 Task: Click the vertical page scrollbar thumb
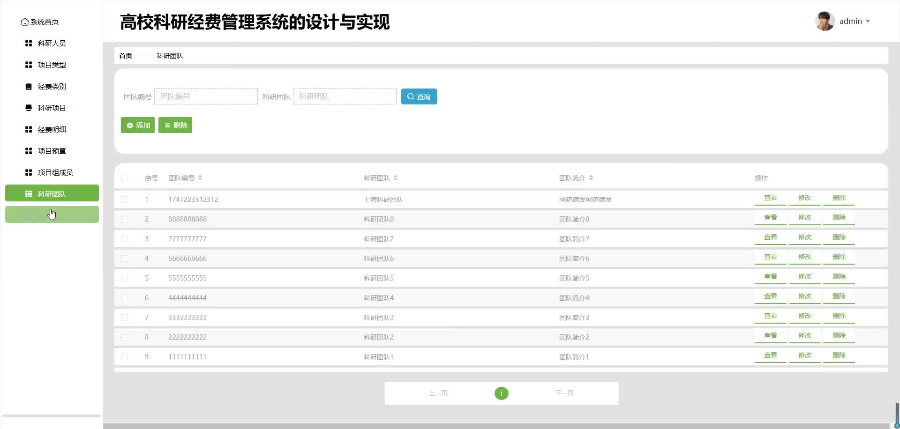point(897,415)
